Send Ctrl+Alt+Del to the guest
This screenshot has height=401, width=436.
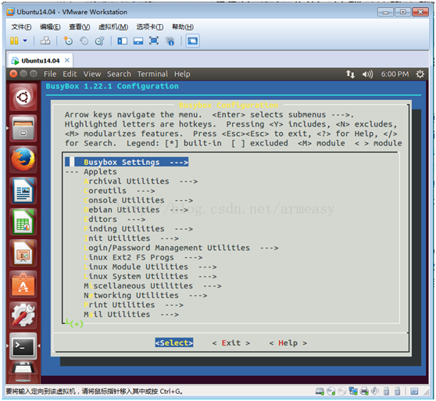(45, 41)
